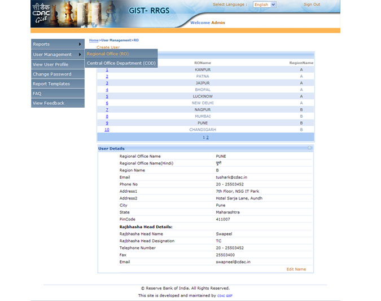Open the FAQ page

[37, 94]
